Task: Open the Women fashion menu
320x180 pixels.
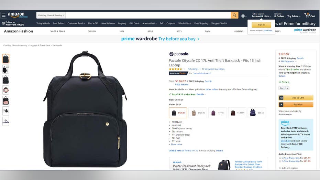Action: 92,31
